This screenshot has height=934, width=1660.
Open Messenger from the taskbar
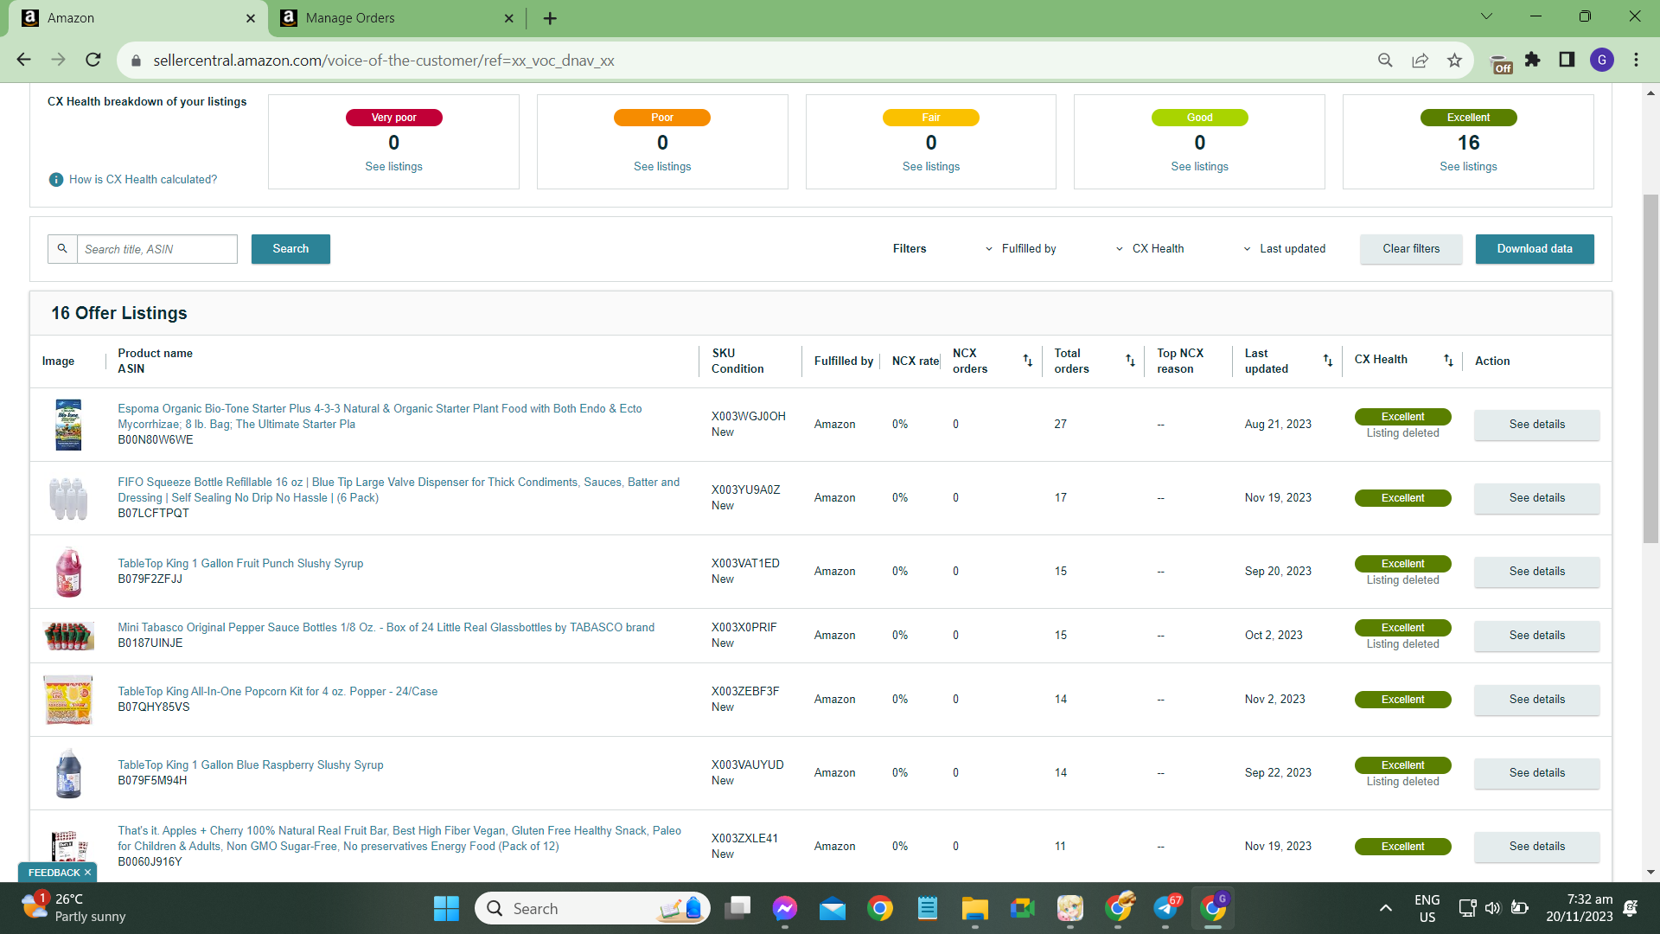click(785, 909)
